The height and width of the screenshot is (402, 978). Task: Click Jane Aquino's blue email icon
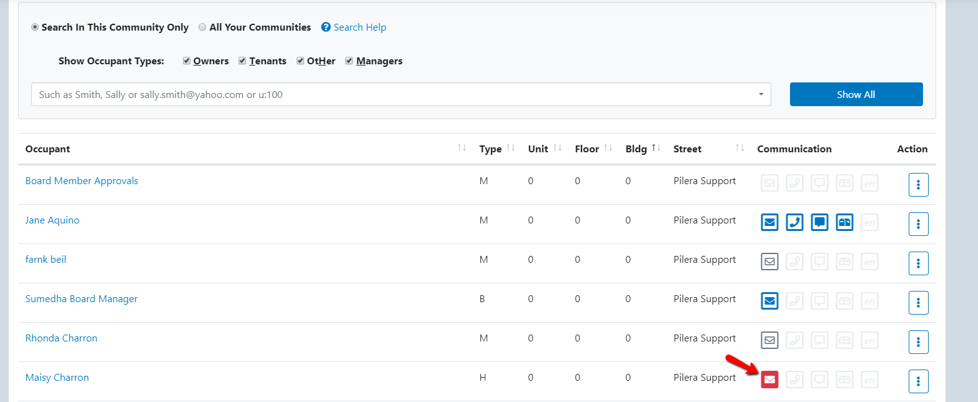[769, 222]
